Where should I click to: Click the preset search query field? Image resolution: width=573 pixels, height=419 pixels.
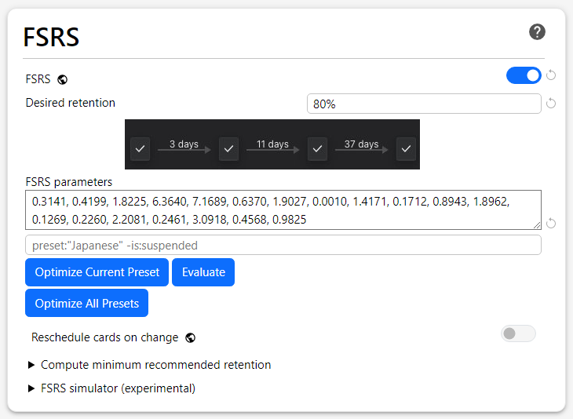(283, 246)
